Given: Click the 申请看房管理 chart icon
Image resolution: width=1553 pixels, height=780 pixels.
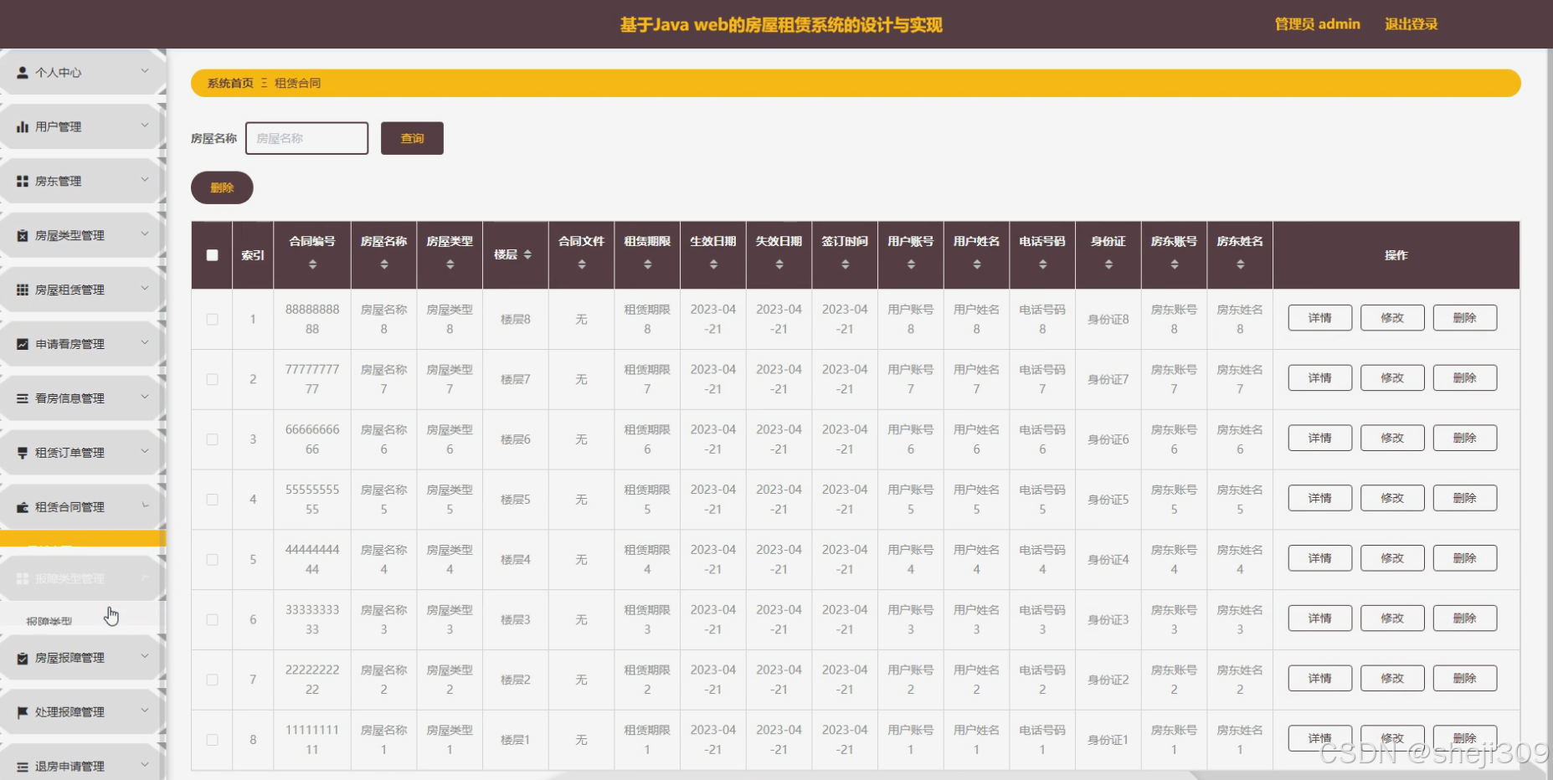Looking at the screenshot, I should [x=21, y=343].
